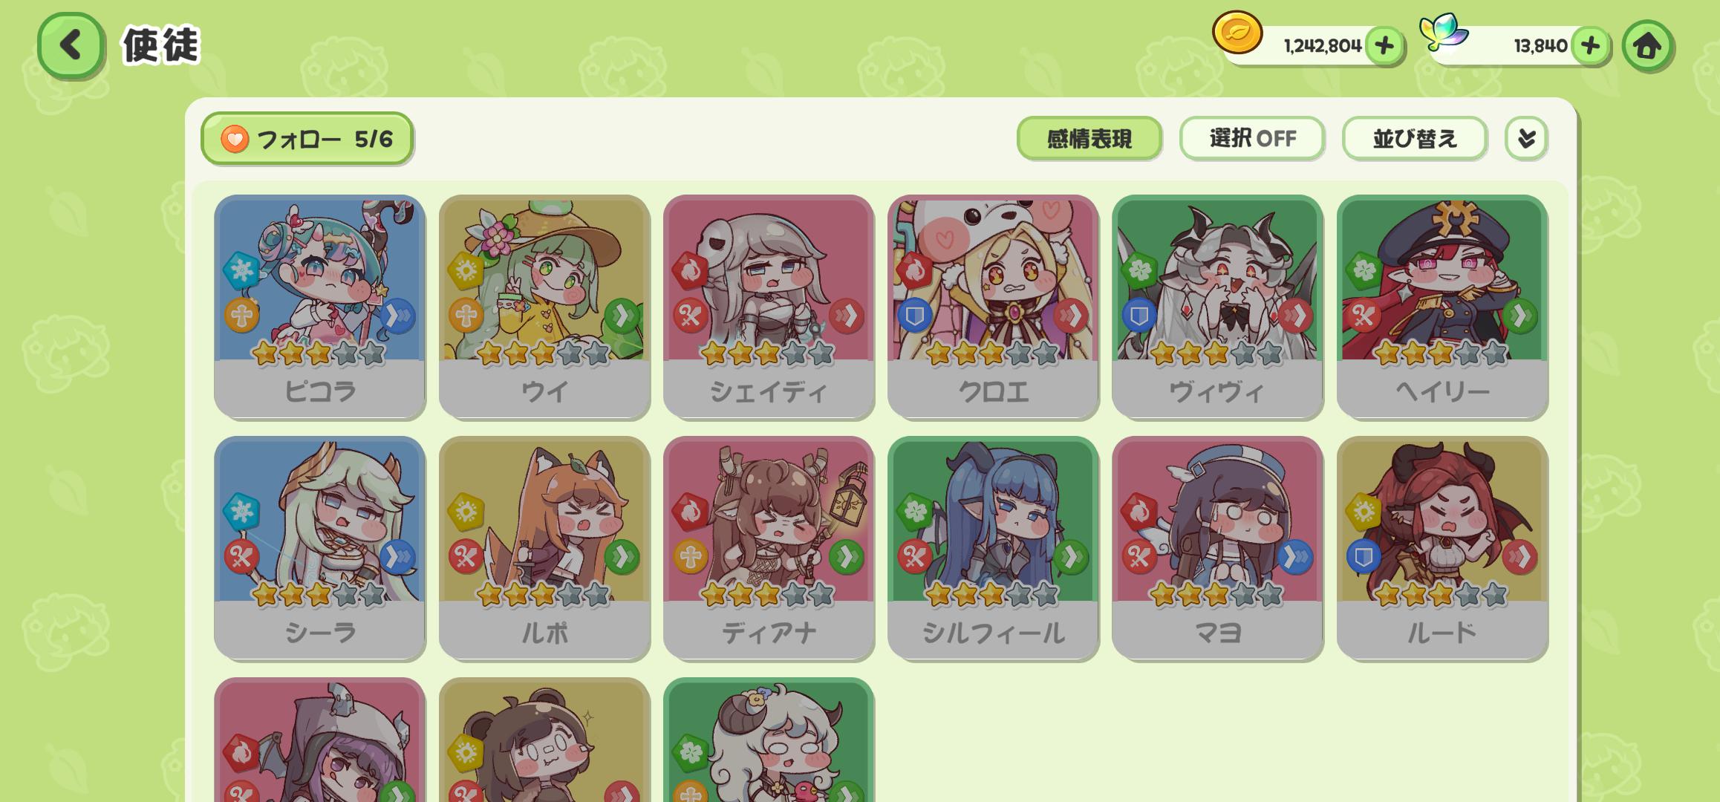
Task: Click the shield role badge on クロエ
Action: (915, 316)
